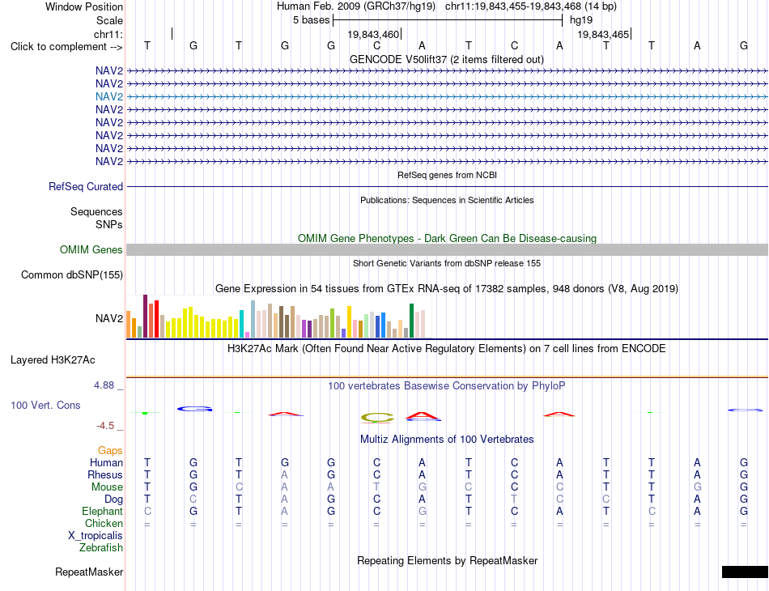
Task: Click the Mouse alignment row label
Action: pos(107,487)
